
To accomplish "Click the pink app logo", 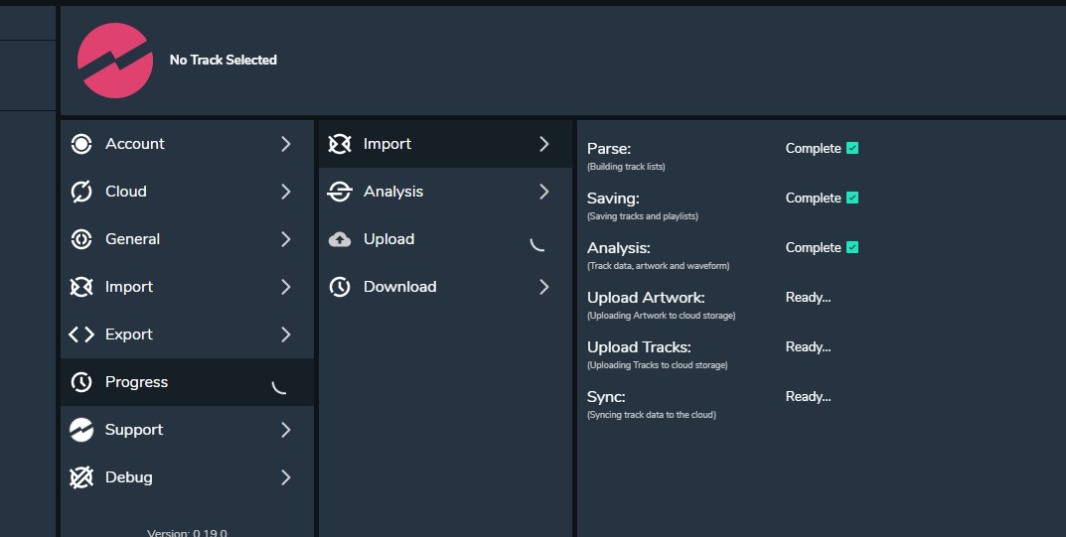I will (115, 61).
